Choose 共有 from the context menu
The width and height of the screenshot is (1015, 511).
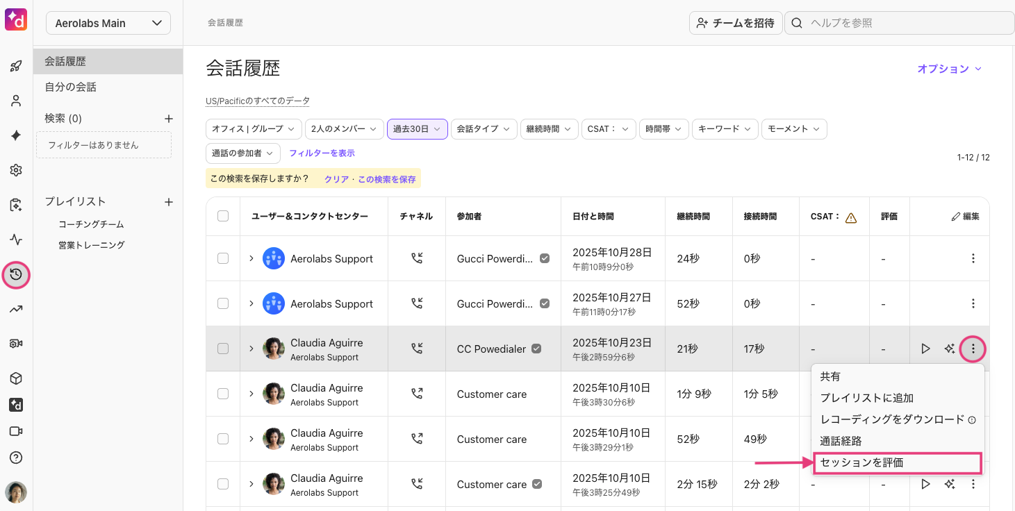898,376
